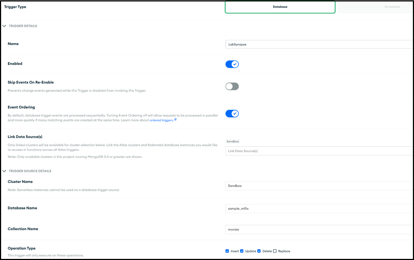Image resolution: width=414 pixels, height=260 pixels.
Task: Open the Cluster Name dropdown showing Sandbox
Action: (318, 186)
